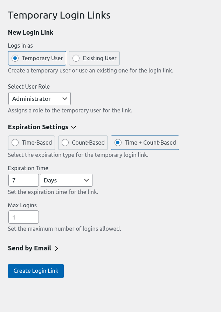
Task: Open the Select User Role dropdown
Action: (39, 98)
